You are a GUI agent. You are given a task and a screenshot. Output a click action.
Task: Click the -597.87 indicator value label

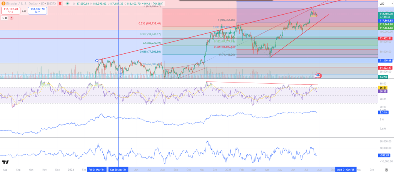tap(384, 155)
